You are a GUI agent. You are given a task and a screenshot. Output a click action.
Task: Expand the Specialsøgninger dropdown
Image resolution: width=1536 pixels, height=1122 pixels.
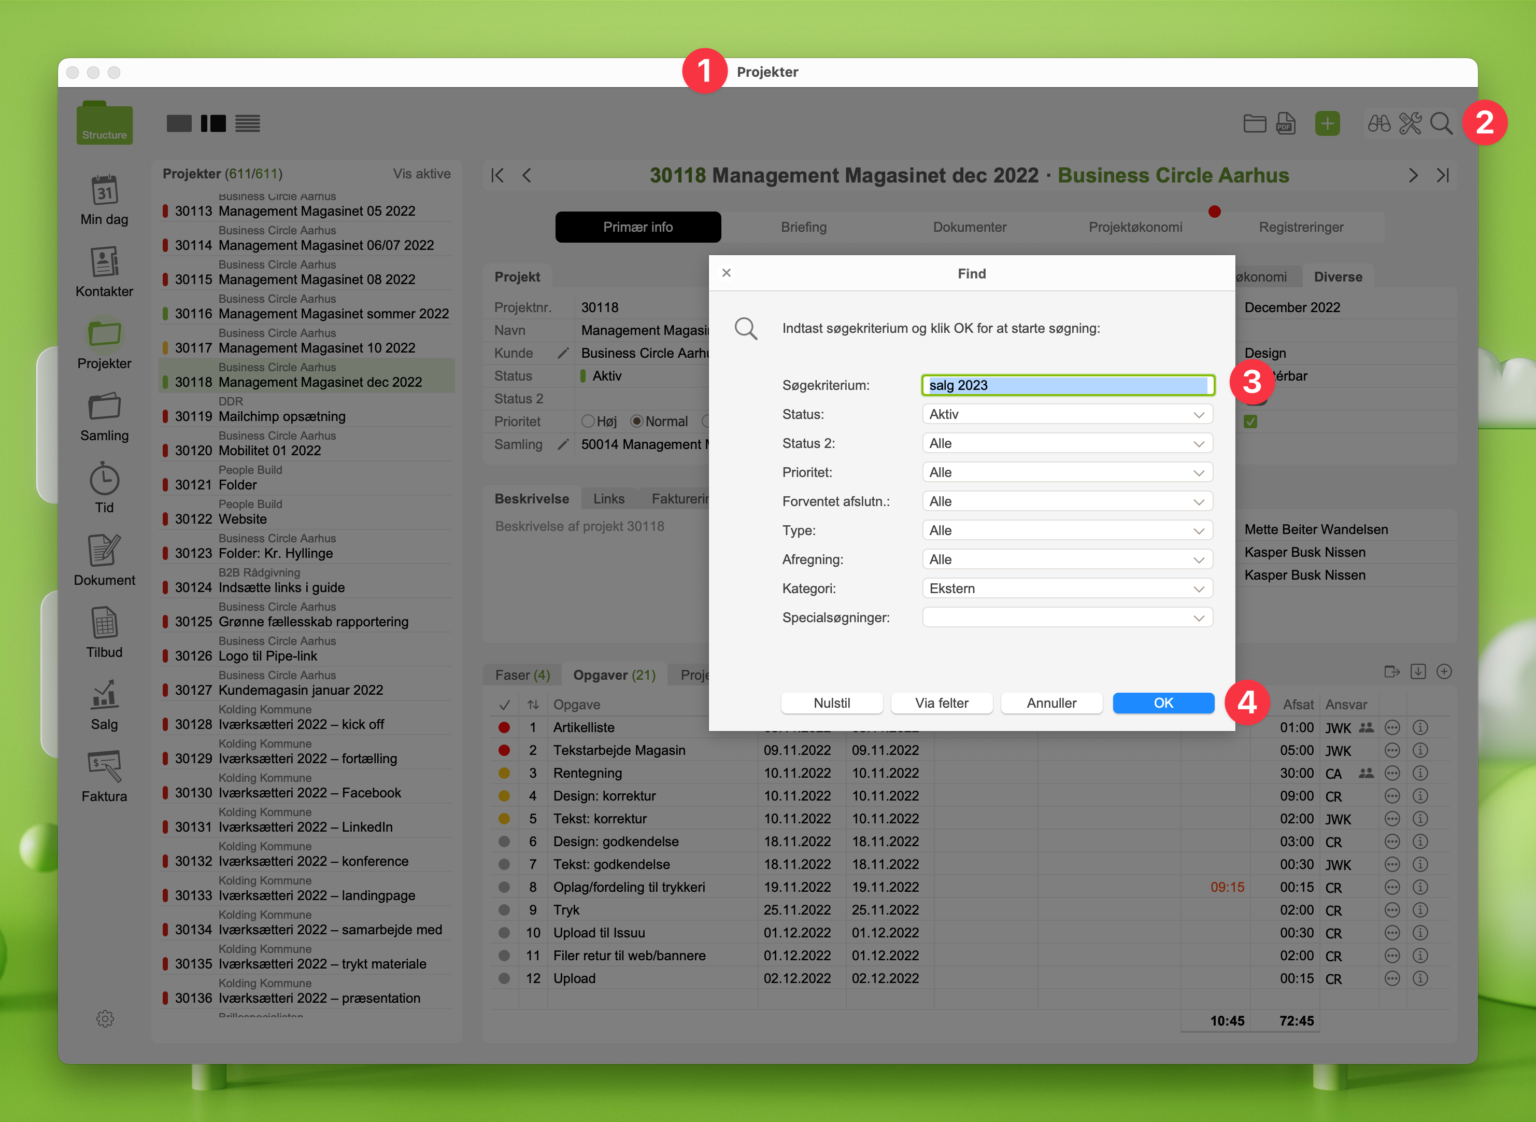coord(1067,618)
